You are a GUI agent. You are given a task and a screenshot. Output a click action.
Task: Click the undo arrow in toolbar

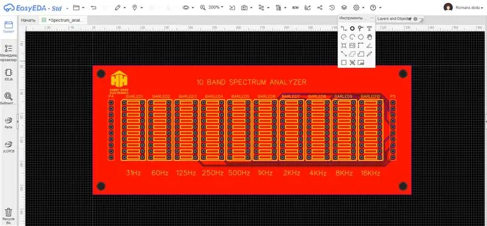point(94,7)
